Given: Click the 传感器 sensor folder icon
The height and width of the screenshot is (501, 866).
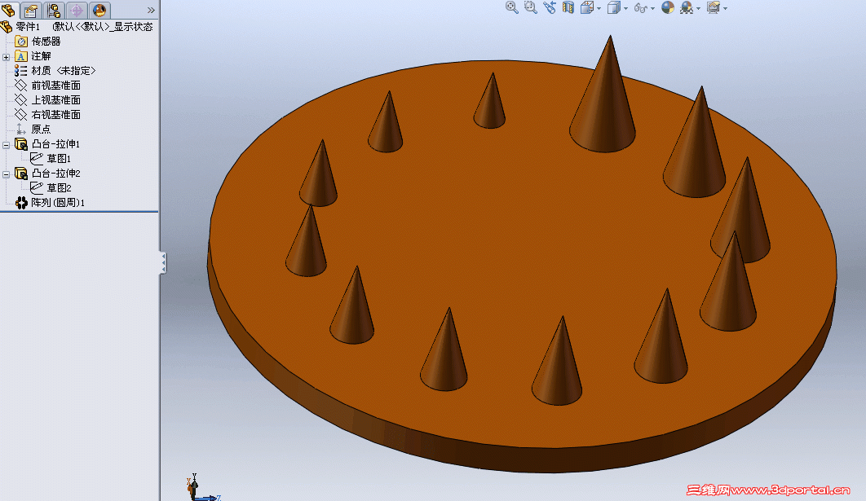Looking at the screenshot, I should (21, 42).
